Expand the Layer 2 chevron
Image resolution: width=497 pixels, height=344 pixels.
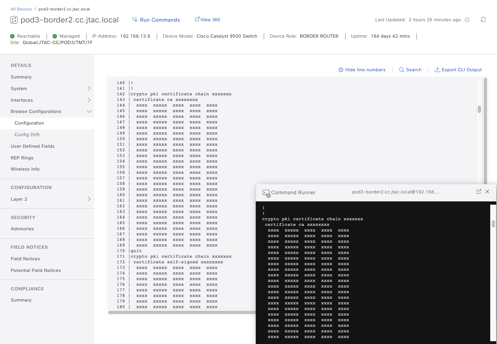[89, 199]
